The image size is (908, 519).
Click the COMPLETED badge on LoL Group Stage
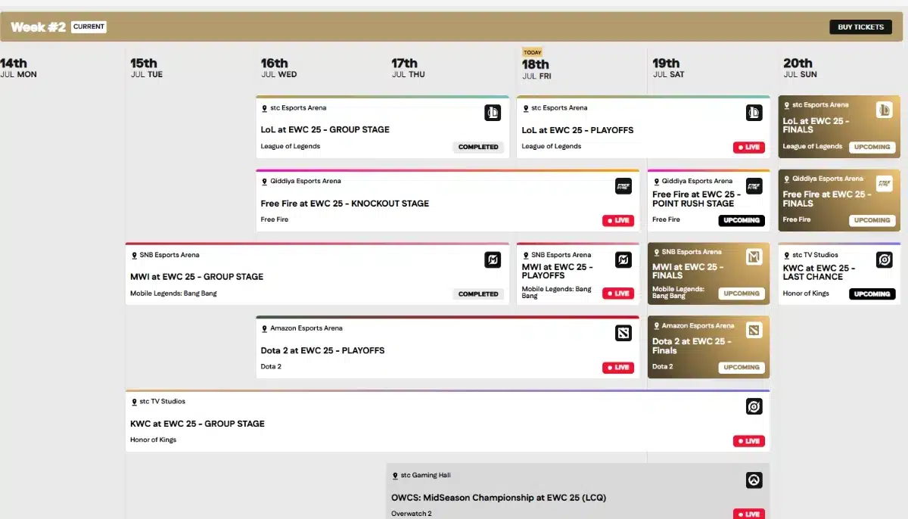click(478, 147)
